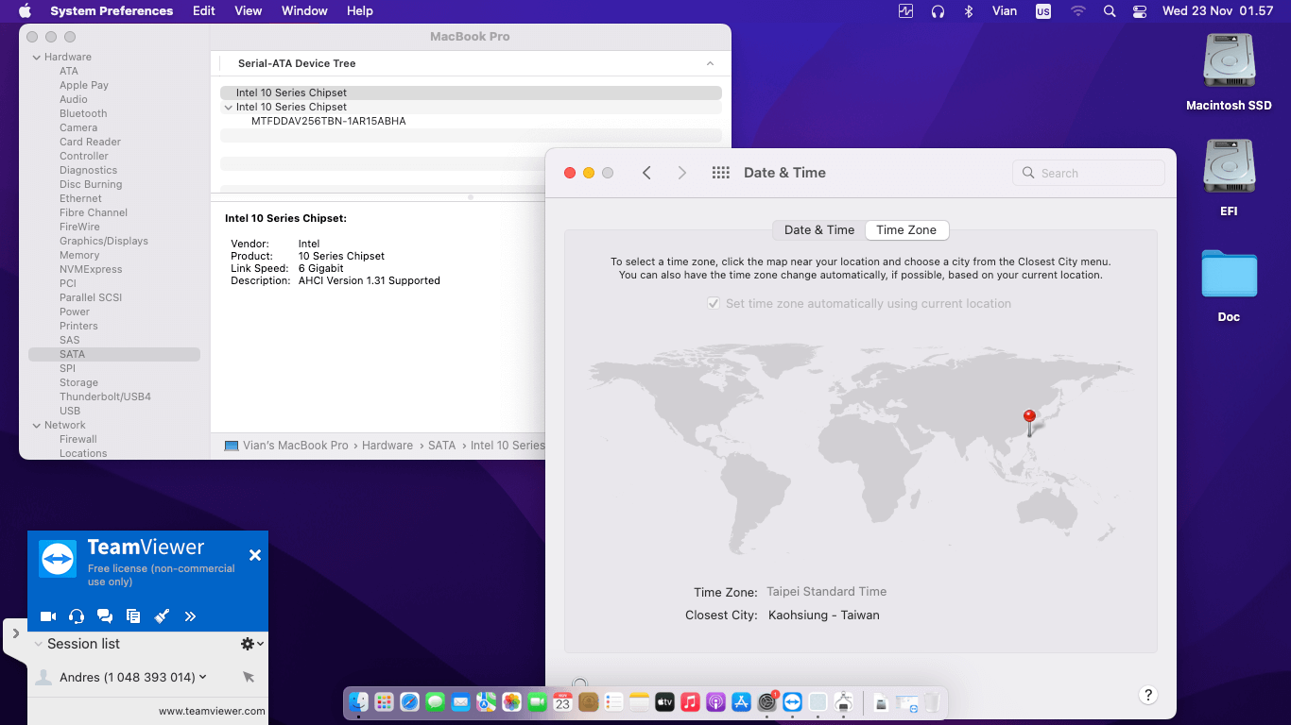The width and height of the screenshot is (1291, 725).
Task: Open Launchpad from the Dock
Action: tap(384, 701)
